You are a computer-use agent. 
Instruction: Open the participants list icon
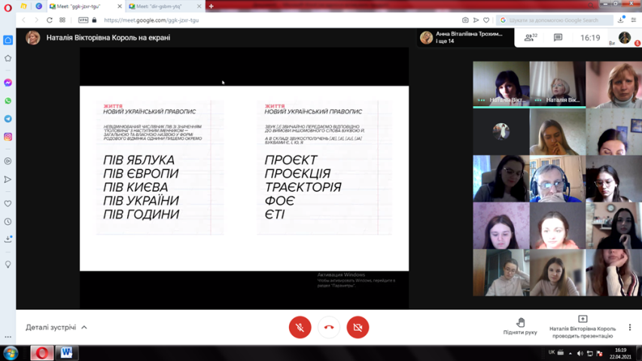(x=530, y=38)
